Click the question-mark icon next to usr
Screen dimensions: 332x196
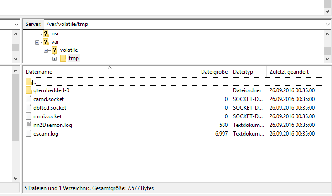point(46,34)
